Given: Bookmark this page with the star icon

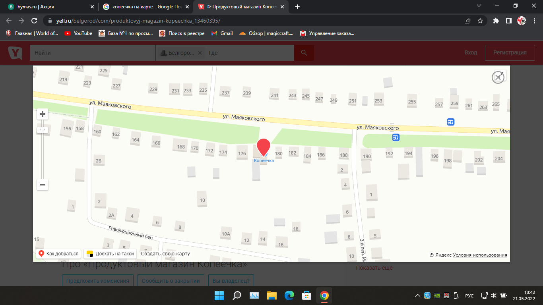Looking at the screenshot, I should (x=480, y=21).
